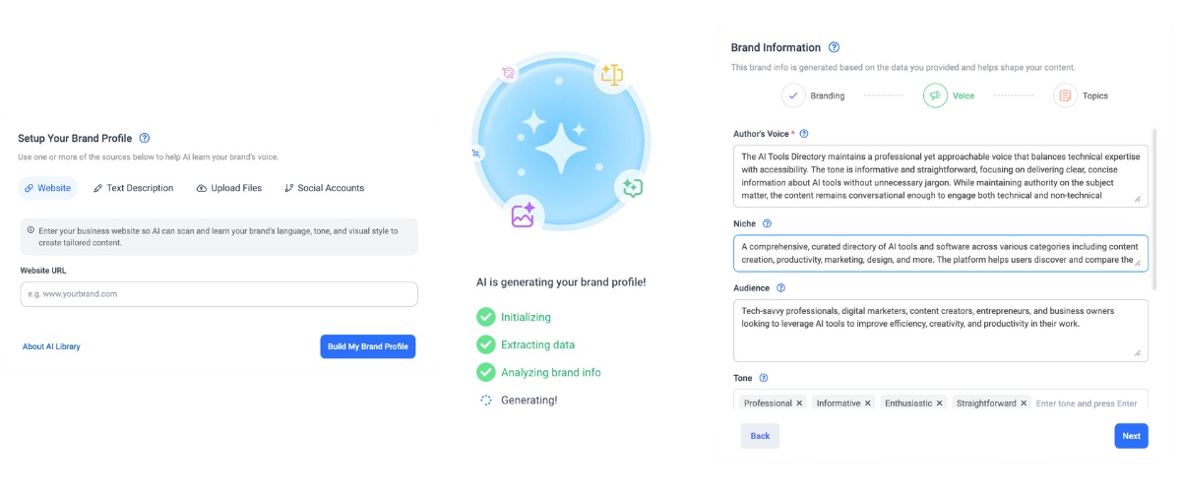Click help icon beside Setup Your Brand Profile
The image size is (1181, 492).
[145, 138]
